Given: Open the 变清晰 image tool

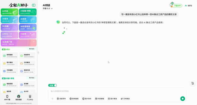Looking at the screenshot, I should [27, 85].
